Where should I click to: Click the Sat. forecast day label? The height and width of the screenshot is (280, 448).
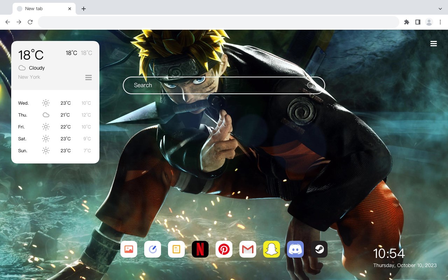[x=22, y=139]
